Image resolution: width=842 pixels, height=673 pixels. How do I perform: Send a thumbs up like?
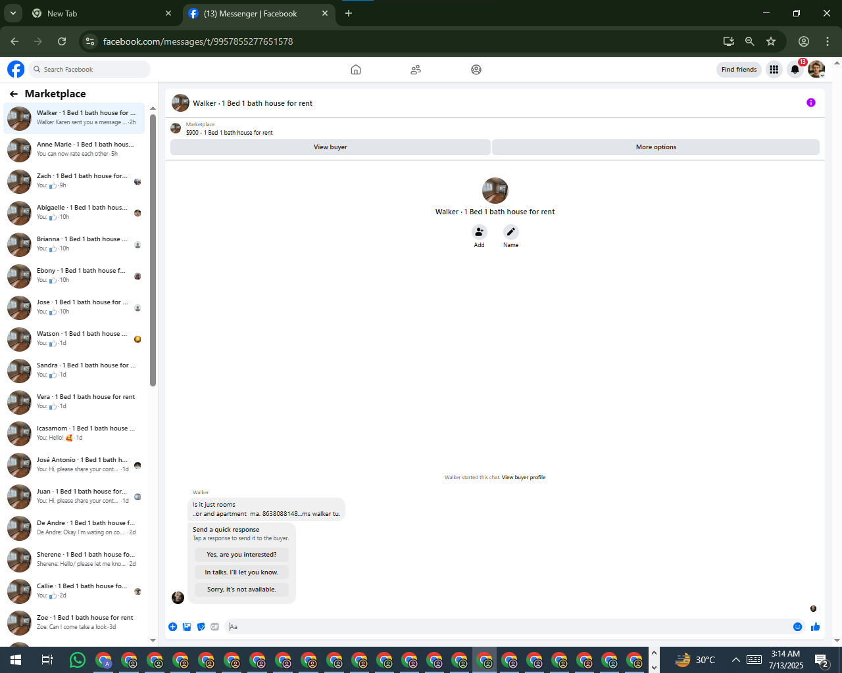(816, 627)
